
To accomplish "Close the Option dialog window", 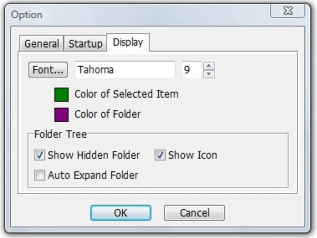I will 288,11.
